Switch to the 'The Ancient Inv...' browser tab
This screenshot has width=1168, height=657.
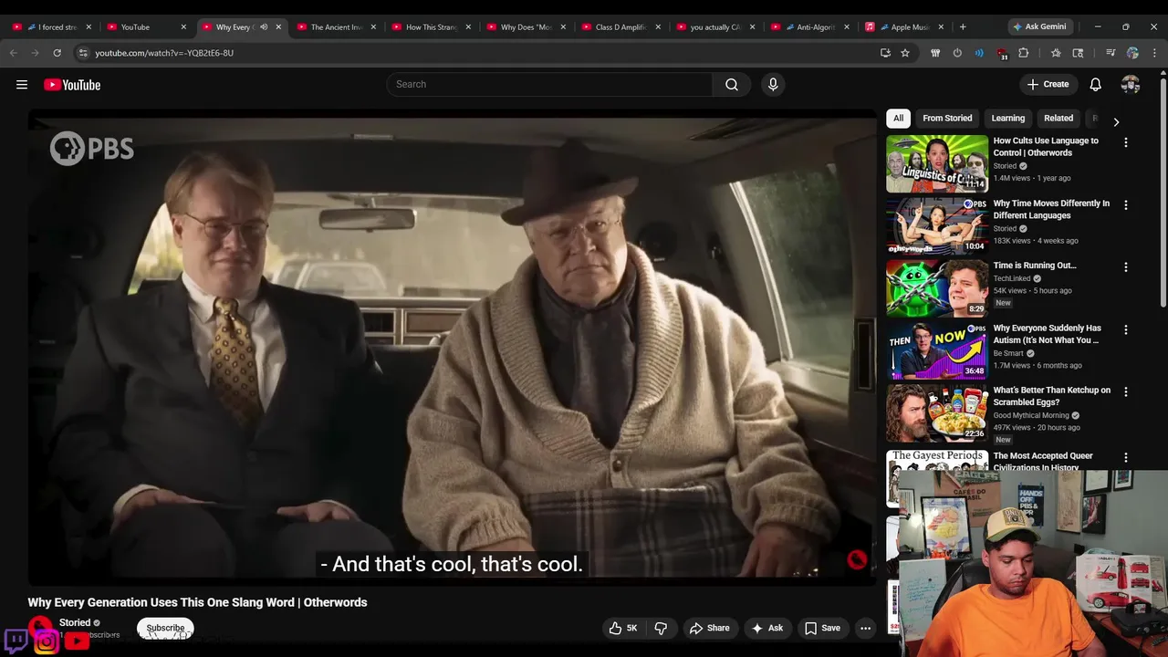tap(336, 27)
